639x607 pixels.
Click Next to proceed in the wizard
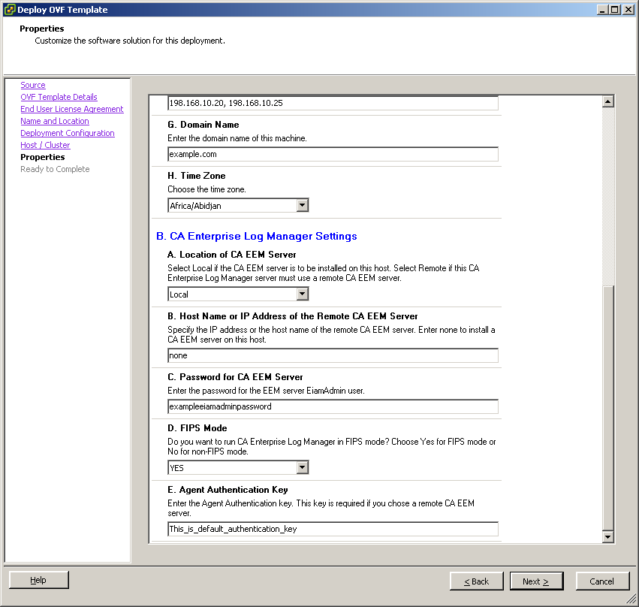click(x=536, y=581)
